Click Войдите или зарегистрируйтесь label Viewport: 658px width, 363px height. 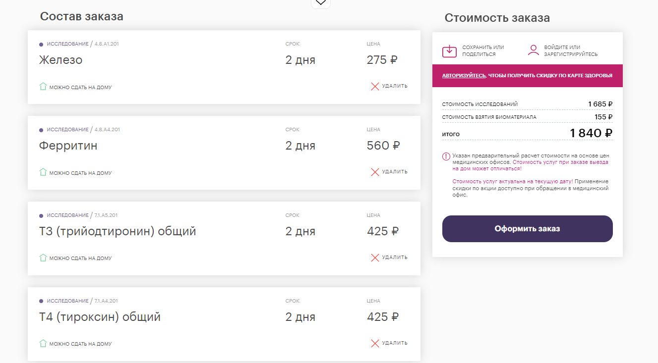571,51
